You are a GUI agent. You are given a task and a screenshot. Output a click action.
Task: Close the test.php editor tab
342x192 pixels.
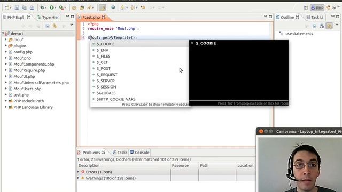(103, 17)
